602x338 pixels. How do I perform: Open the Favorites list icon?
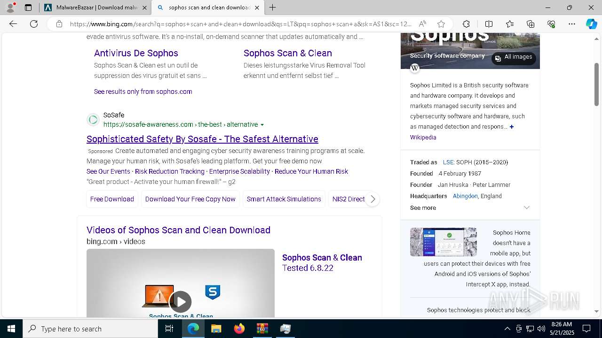(510, 24)
